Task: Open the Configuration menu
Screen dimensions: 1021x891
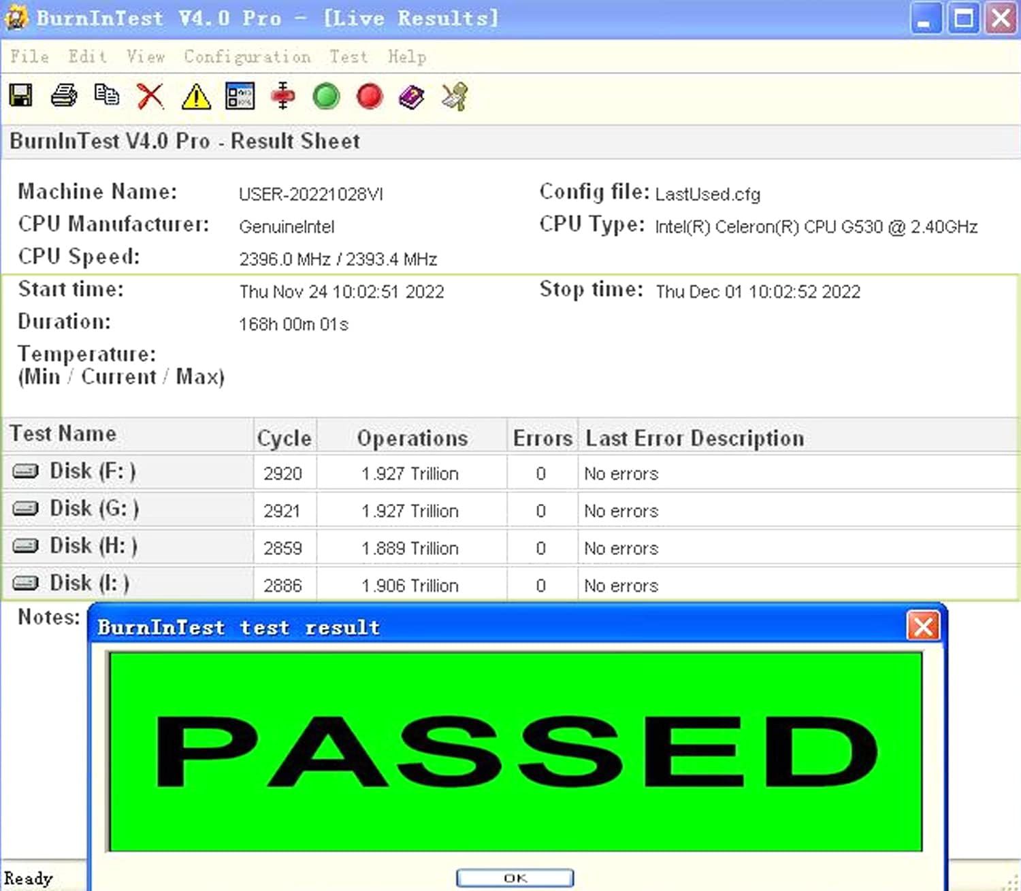Action: click(247, 56)
